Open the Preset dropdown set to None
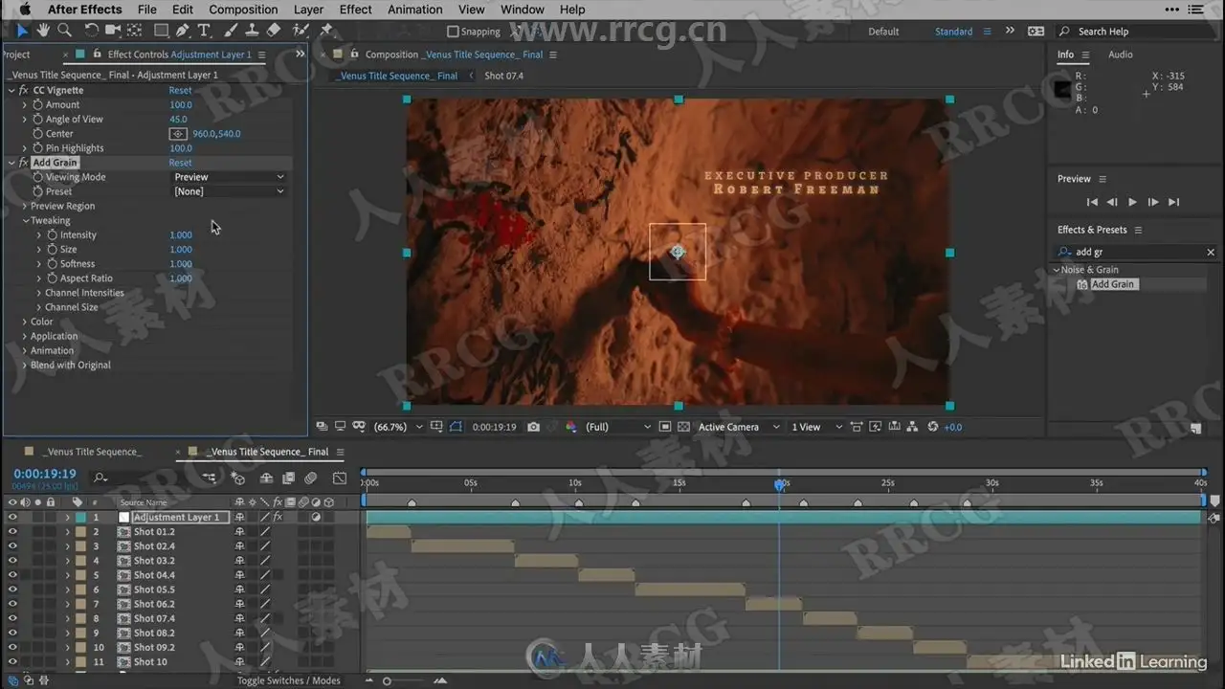This screenshot has width=1225, height=689. click(x=229, y=191)
